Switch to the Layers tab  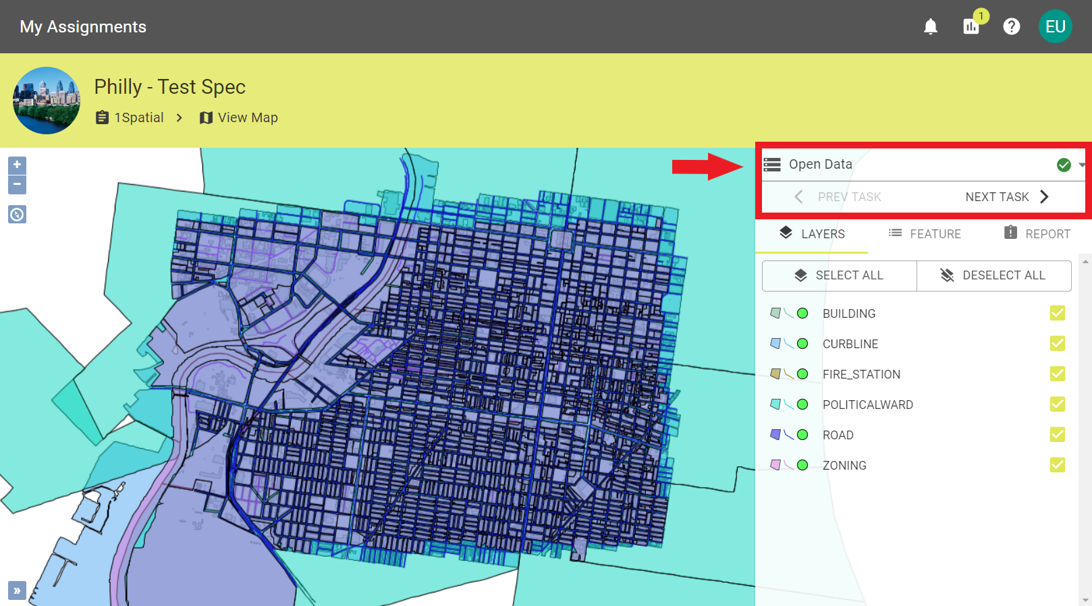point(812,233)
